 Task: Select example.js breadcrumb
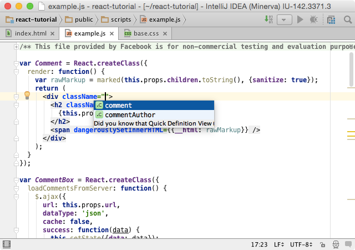coord(160,20)
